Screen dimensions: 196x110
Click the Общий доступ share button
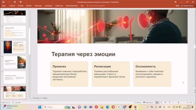[x=187, y=6]
